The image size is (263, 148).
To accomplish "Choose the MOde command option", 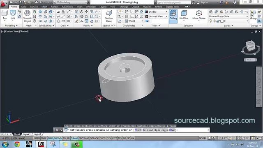I will tap(172, 130).
